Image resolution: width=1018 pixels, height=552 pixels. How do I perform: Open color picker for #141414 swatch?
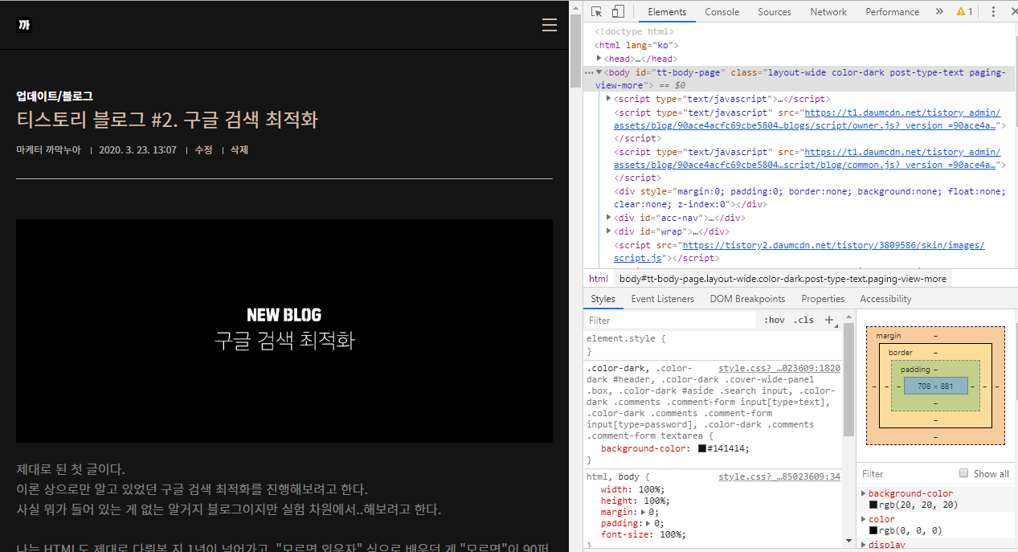pyautogui.click(x=701, y=449)
